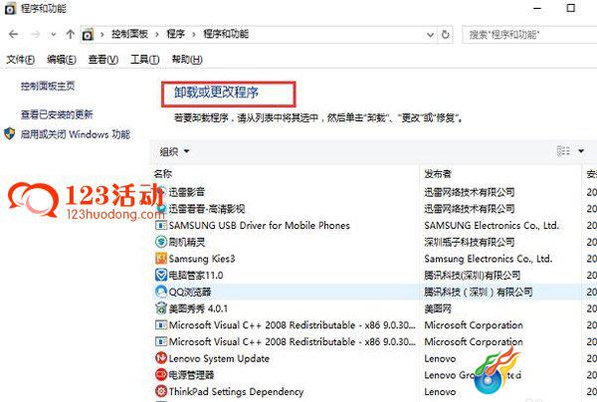Image resolution: width=597 pixels, height=402 pixels.
Task: Click the 美图秀秀 4.0.1 icon
Action: pos(161,308)
